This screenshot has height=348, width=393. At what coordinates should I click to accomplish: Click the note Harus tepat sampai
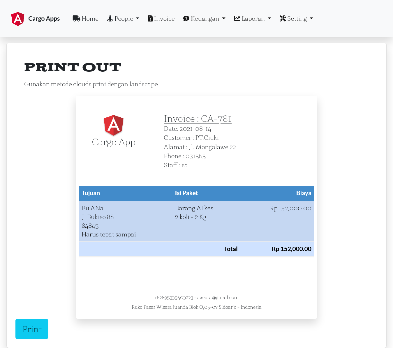(x=109, y=235)
